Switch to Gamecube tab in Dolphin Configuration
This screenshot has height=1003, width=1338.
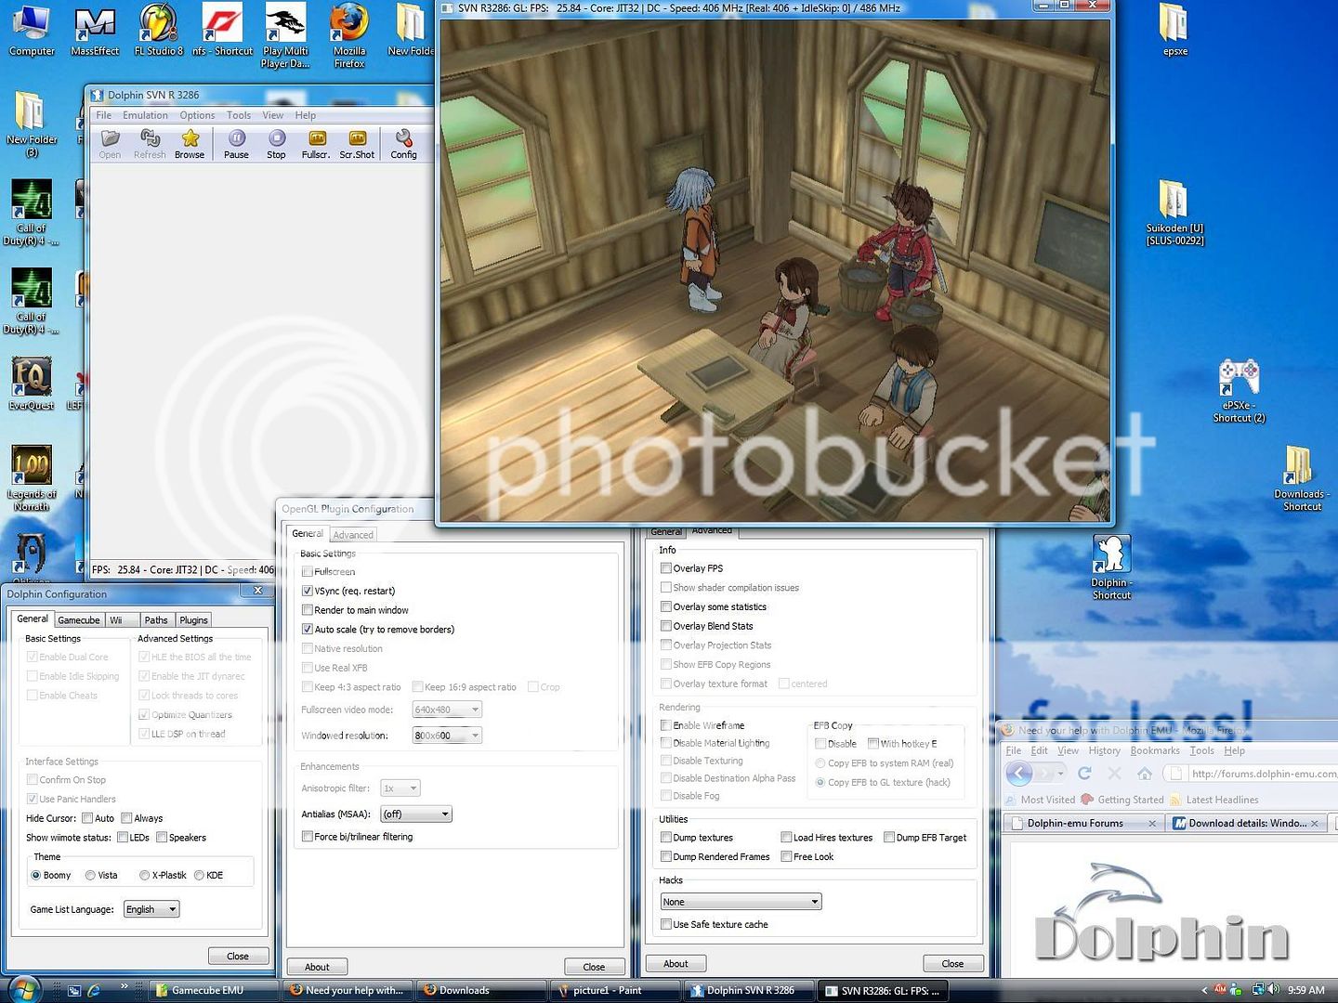click(x=78, y=619)
